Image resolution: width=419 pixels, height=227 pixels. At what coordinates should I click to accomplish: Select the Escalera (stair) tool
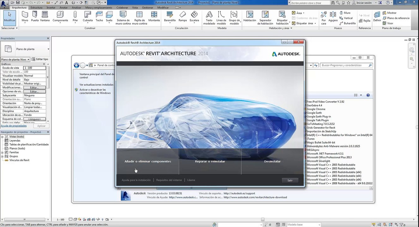tap(194, 17)
